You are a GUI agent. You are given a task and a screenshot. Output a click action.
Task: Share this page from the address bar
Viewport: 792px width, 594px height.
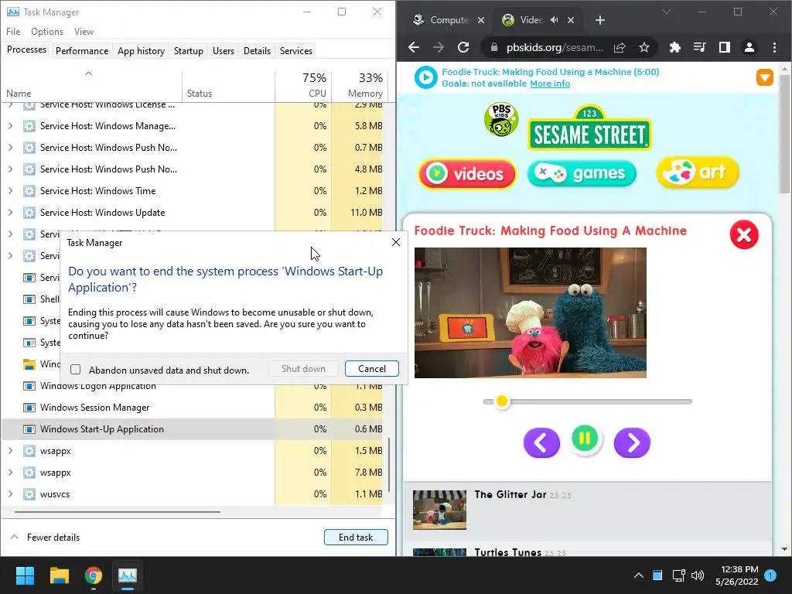(620, 47)
